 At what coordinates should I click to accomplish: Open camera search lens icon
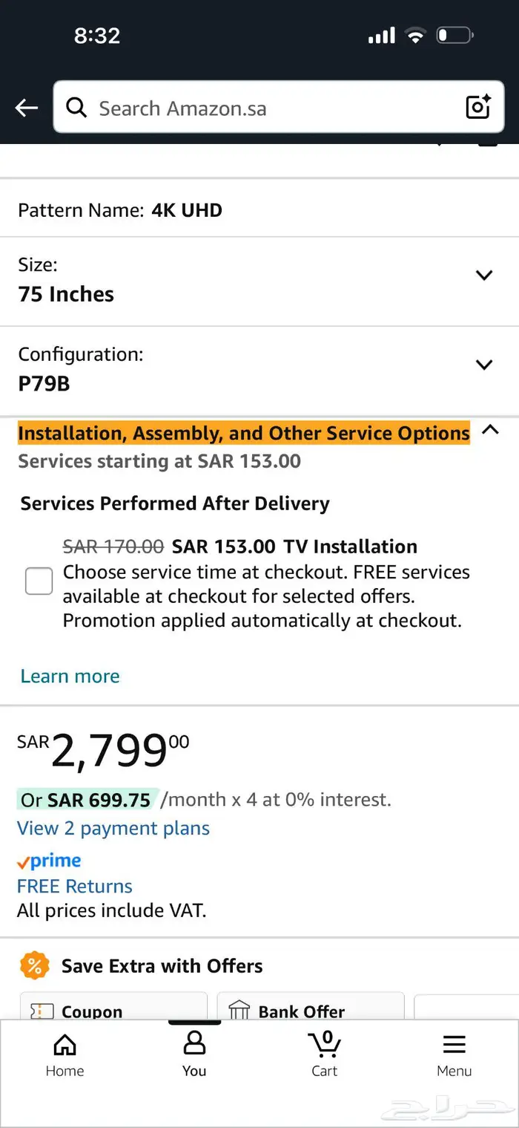coord(478,108)
